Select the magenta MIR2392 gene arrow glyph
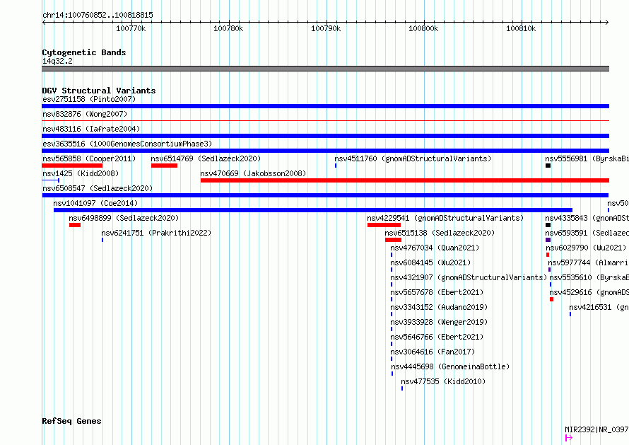 tap(569, 438)
